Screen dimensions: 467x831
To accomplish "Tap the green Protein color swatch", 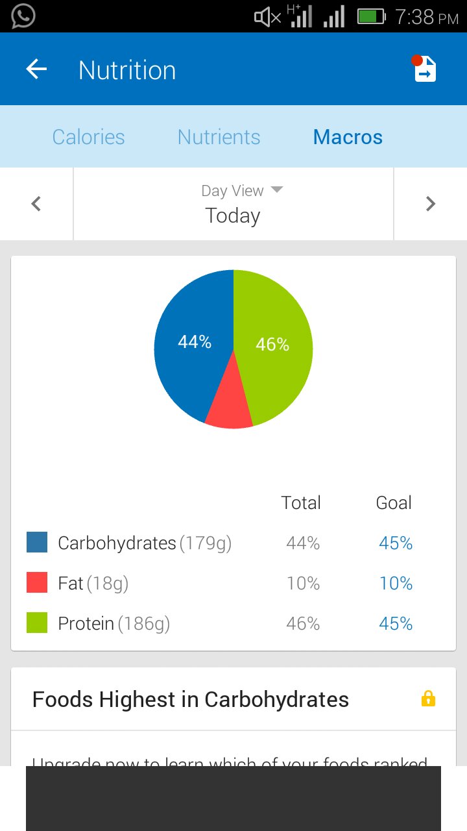I will pos(37,623).
